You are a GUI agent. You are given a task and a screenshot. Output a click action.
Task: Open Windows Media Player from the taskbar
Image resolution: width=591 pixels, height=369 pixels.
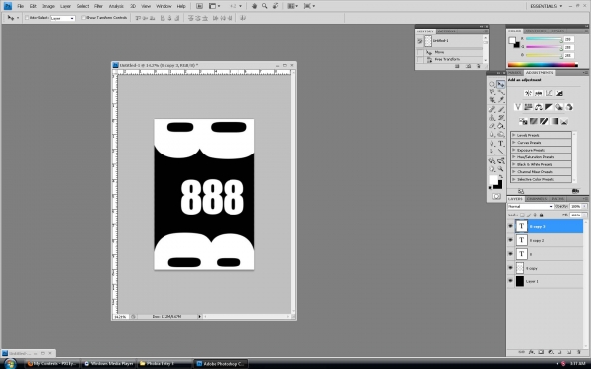[x=109, y=364]
